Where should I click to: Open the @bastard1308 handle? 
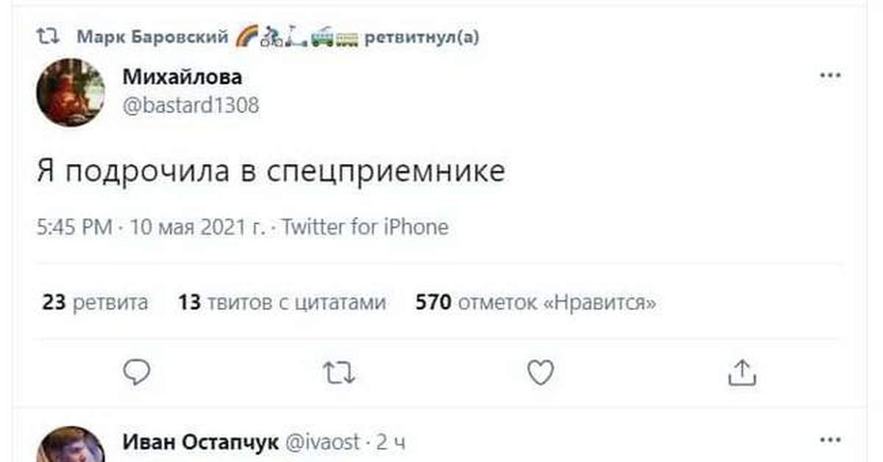(191, 105)
